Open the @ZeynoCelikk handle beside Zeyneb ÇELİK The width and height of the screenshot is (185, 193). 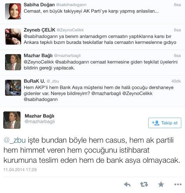tap(70, 30)
